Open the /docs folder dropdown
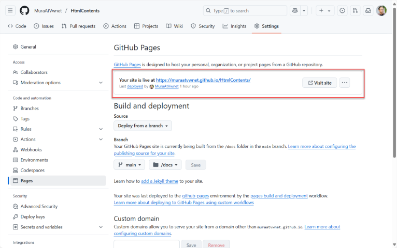Screen dimensions: 397x248 (x=165, y=165)
